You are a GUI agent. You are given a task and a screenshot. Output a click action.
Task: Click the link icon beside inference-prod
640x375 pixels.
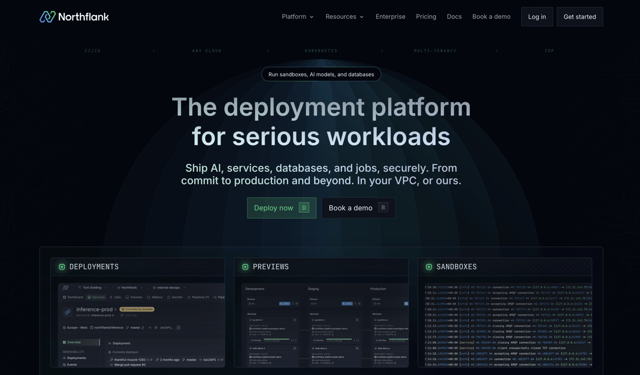tap(68, 312)
